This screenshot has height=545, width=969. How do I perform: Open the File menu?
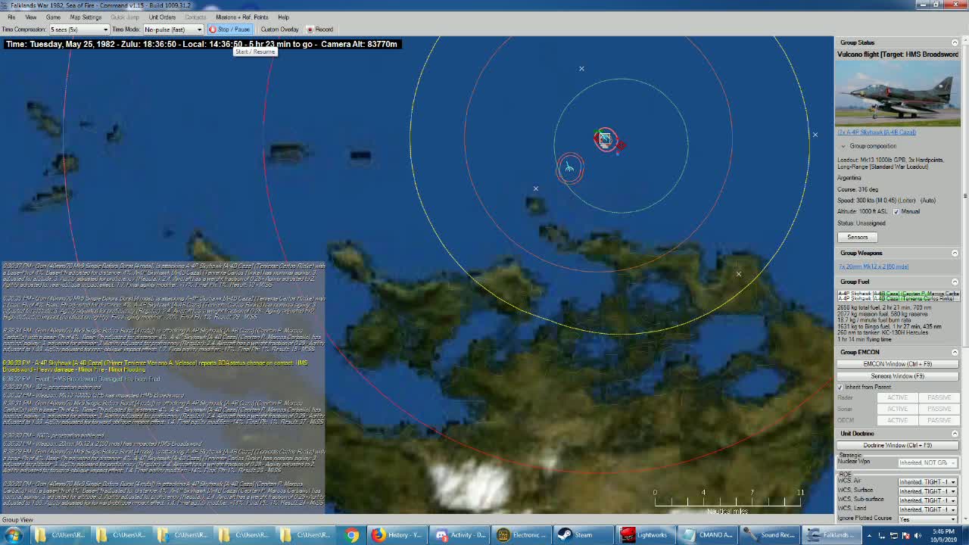pos(11,17)
